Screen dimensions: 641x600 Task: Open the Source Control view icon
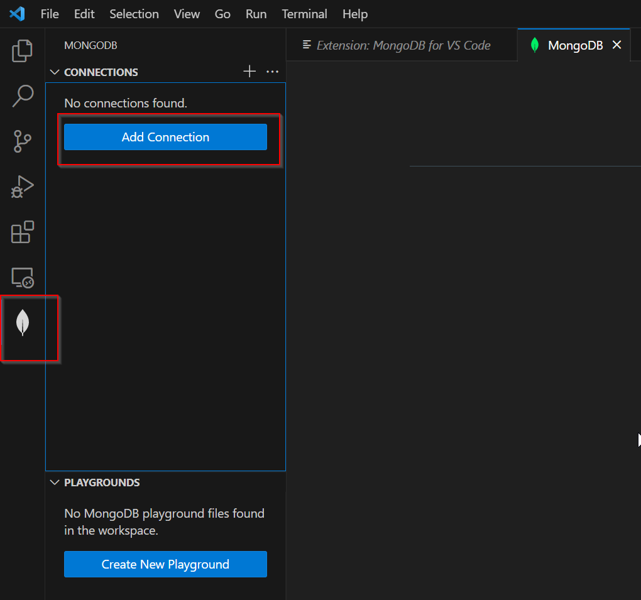(x=22, y=141)
